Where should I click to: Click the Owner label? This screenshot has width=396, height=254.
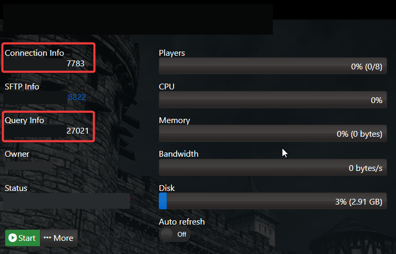[17, 154]
